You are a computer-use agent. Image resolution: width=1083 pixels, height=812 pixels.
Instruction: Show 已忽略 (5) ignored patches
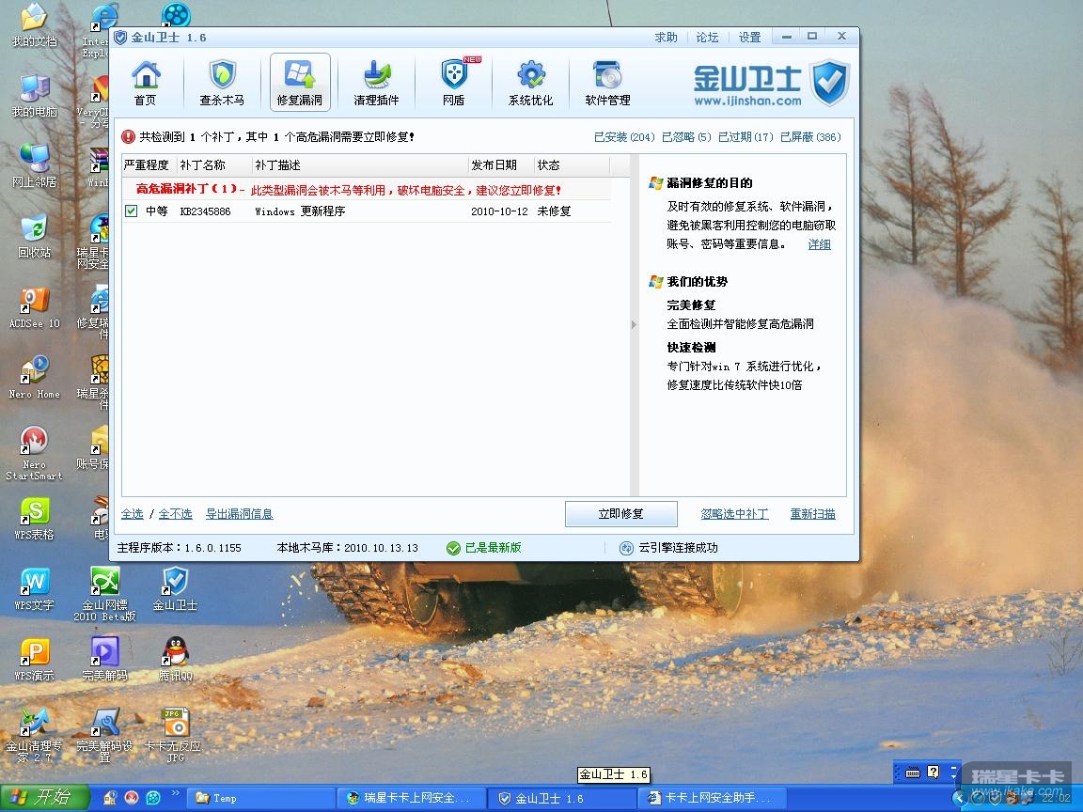[686, 136]
